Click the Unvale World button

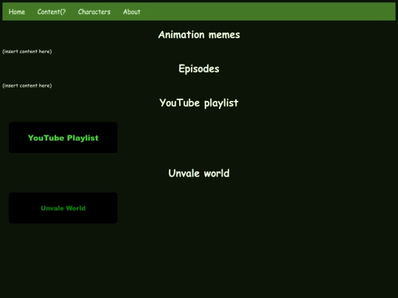(x=63, y=208)
